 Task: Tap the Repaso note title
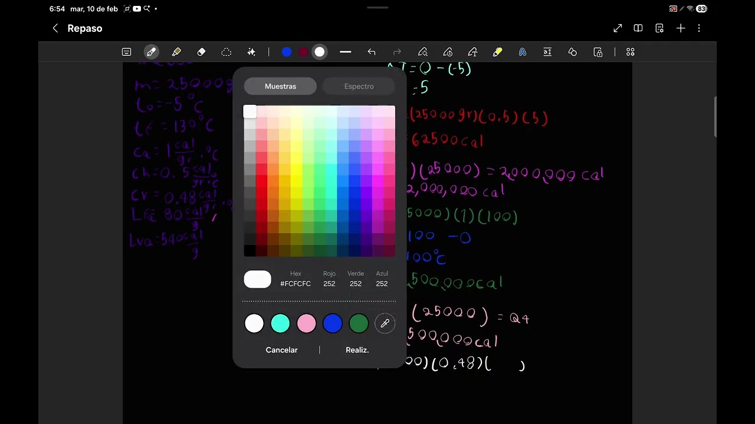click(85, 28)
